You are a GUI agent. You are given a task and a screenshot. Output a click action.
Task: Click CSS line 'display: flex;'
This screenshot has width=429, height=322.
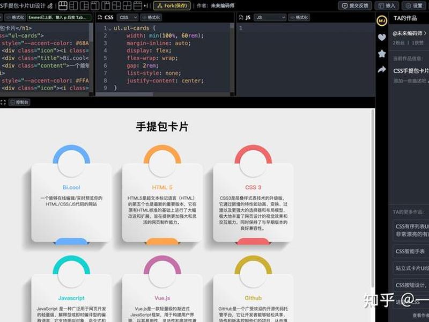click(149, 50)
